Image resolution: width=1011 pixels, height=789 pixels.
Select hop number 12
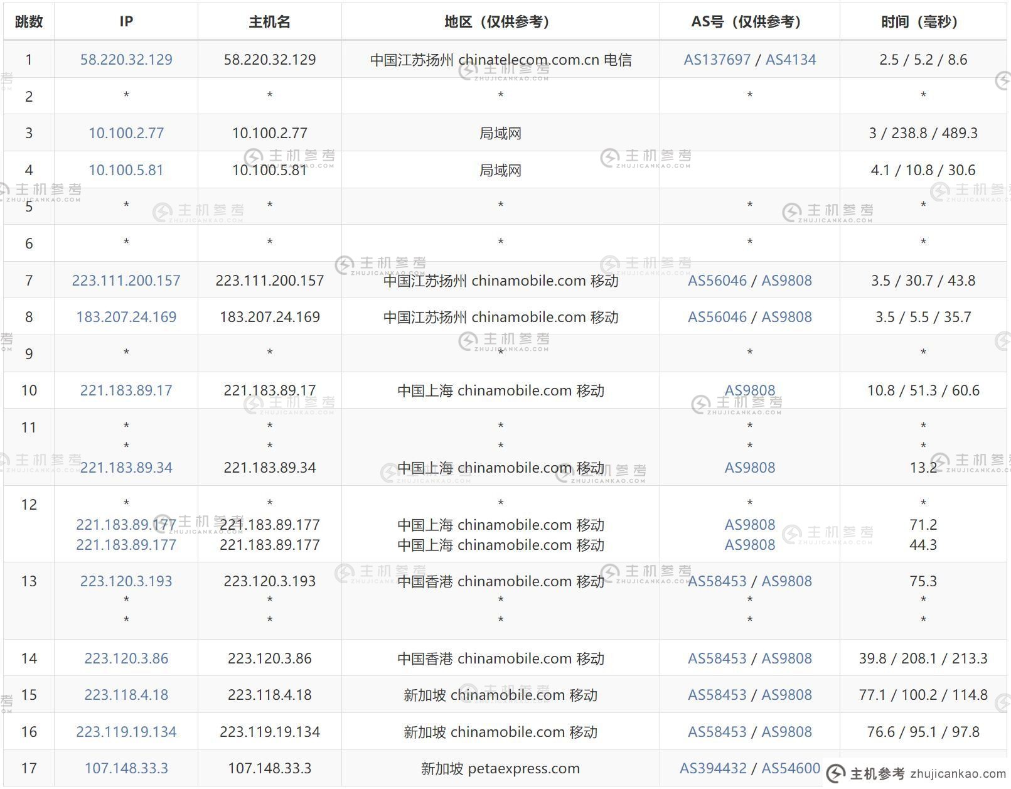click(x=29, y=505)
